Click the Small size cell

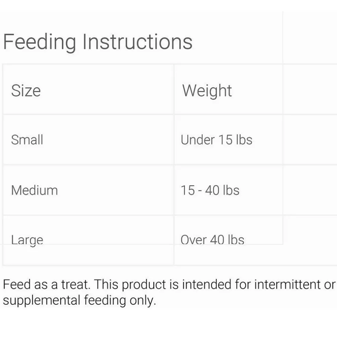coord(88,140)
